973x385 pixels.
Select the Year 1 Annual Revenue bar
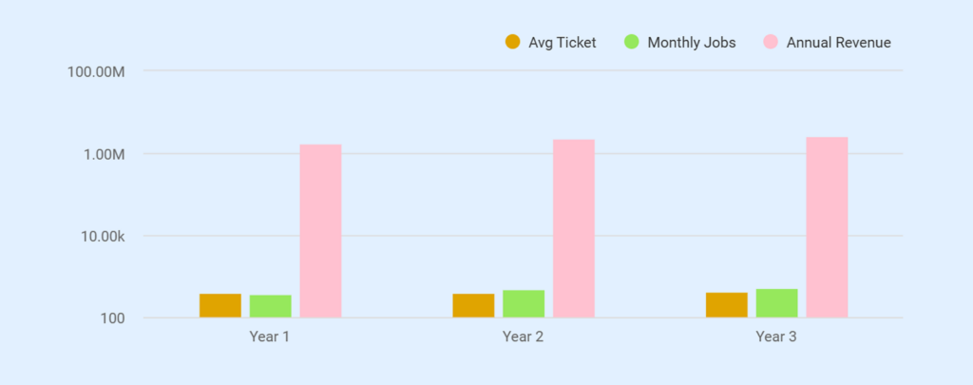[320, 231]
